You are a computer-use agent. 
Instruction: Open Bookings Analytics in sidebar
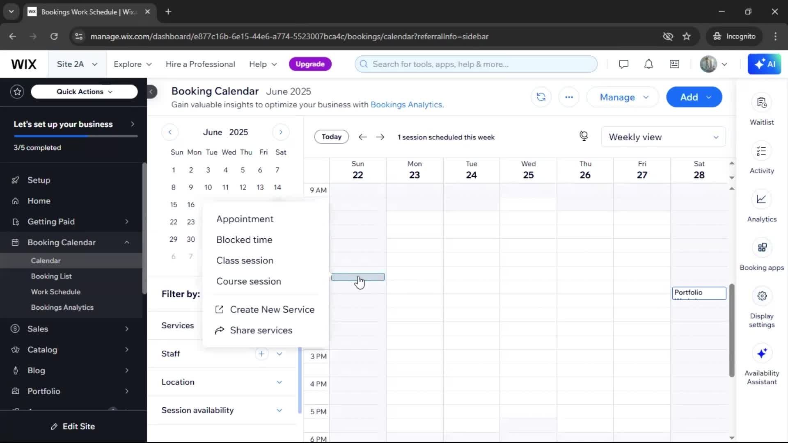click(x=62, y=307)
